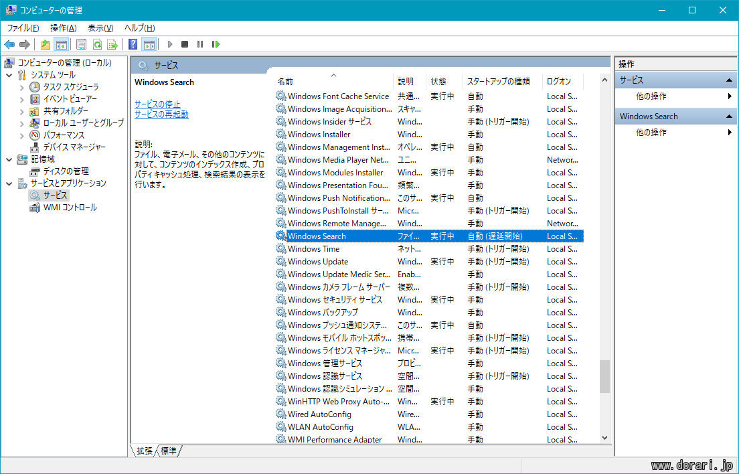739x474 pixels.
Task: Open ディスクの管理 in the tree
Action: click(66, 171)
